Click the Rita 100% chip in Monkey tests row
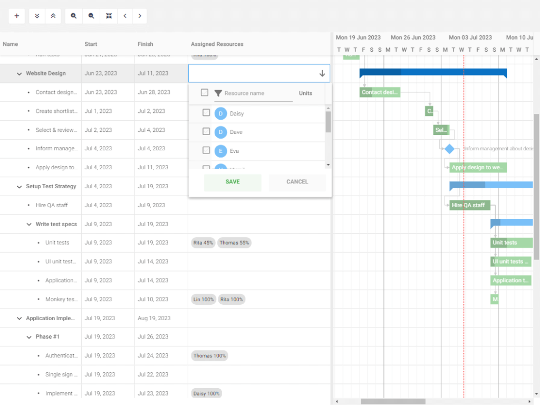Image resolution: width=540 pixels, height=405 pixels. tap(232, 300)
